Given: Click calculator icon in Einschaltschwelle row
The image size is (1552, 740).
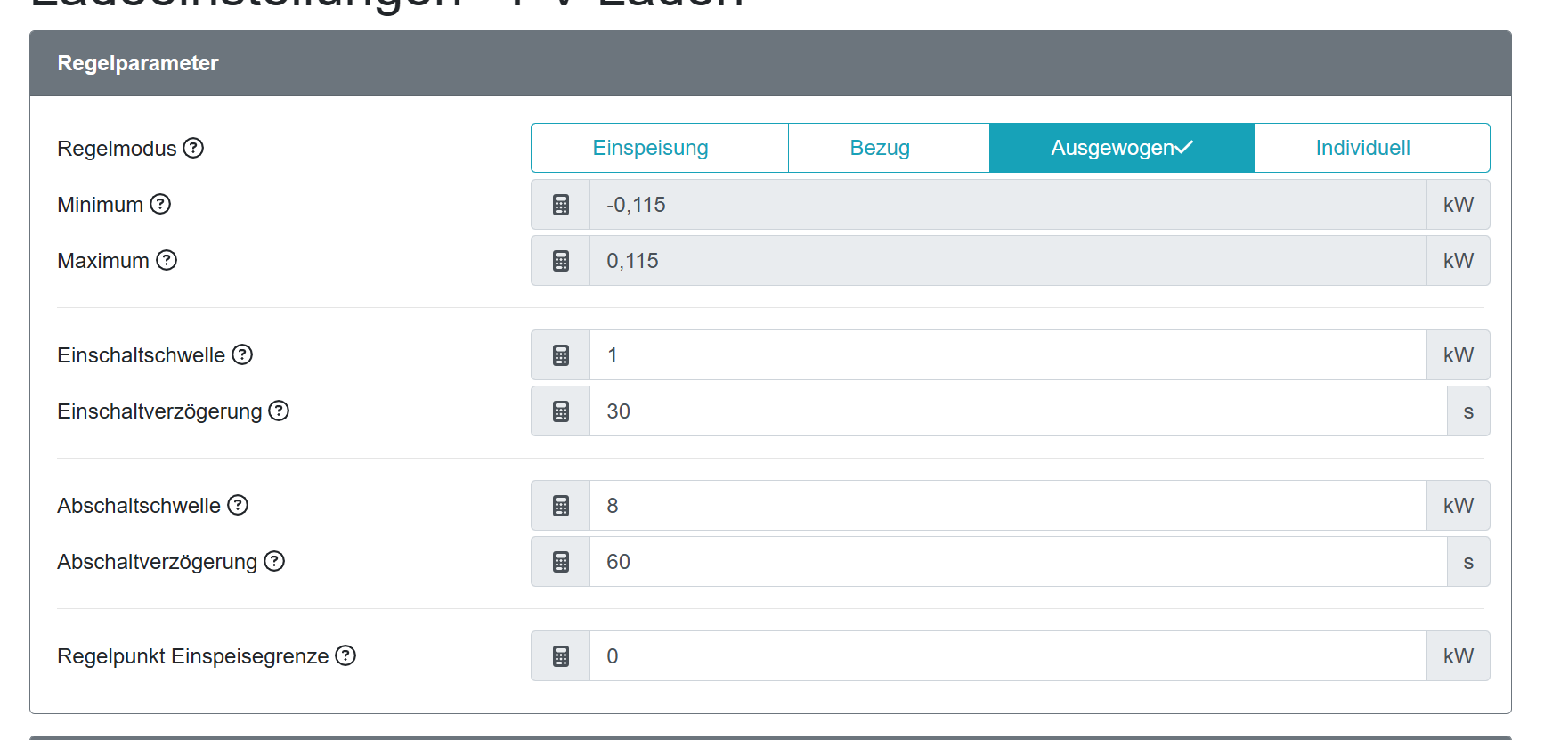Looking at the screenshot, I should (x=561, y=355).
